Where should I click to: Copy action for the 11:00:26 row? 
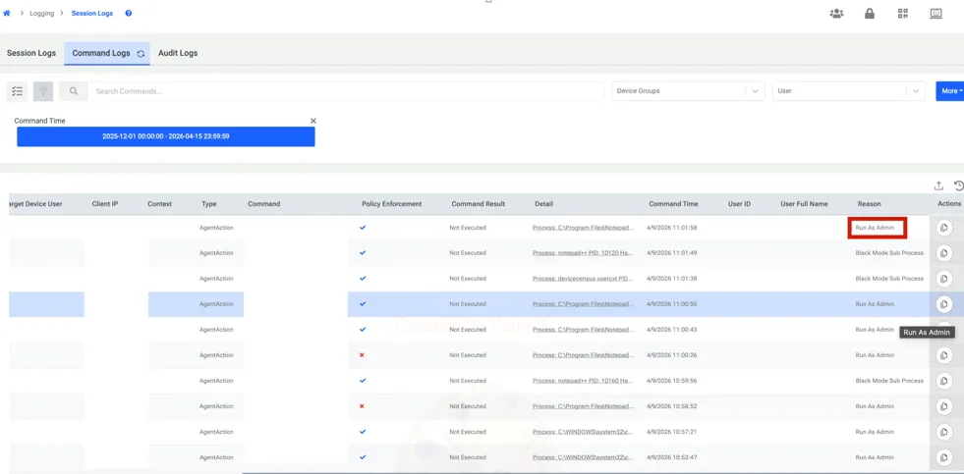click(x=943, y=355)
